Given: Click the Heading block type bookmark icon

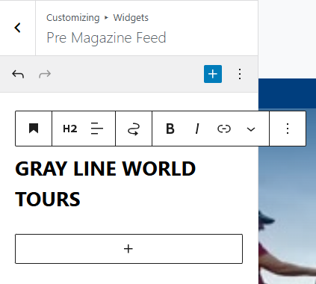Looking at the screenshot, I should click(34, 129).
